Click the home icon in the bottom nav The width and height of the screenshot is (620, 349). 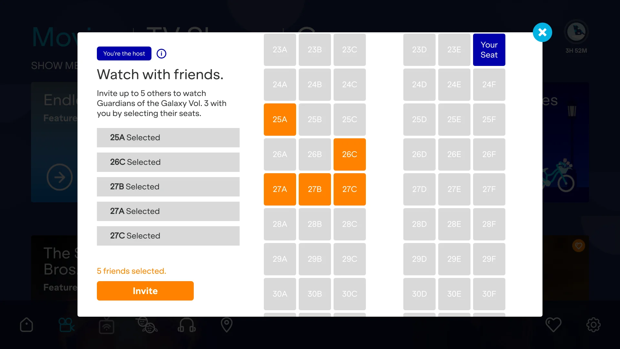pos(26,325)
